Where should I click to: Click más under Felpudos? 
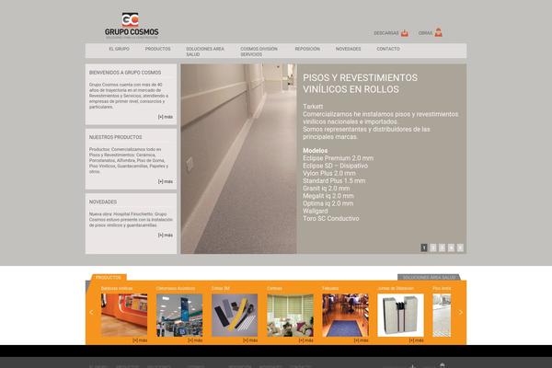pyautogui.click(x=362, y=340)
